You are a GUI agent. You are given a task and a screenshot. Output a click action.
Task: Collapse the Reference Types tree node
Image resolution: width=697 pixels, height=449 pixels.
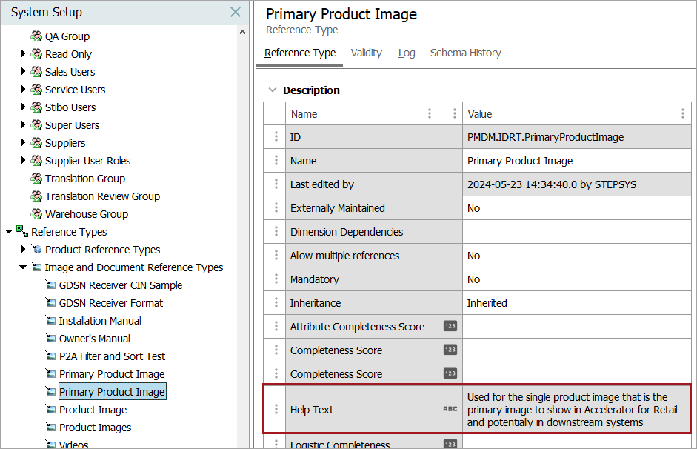[x=9, y=232]
